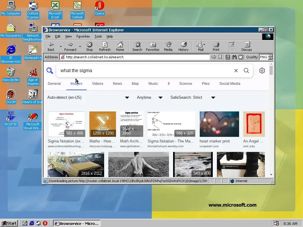Open the Anytime time-range dropdown
This screenshot has height=227, width=303.
pyautogui.click(x=149, y=98)
